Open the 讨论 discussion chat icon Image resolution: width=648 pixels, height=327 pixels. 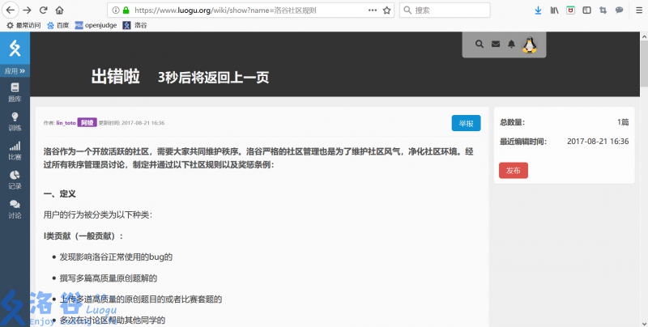[15, 209]
